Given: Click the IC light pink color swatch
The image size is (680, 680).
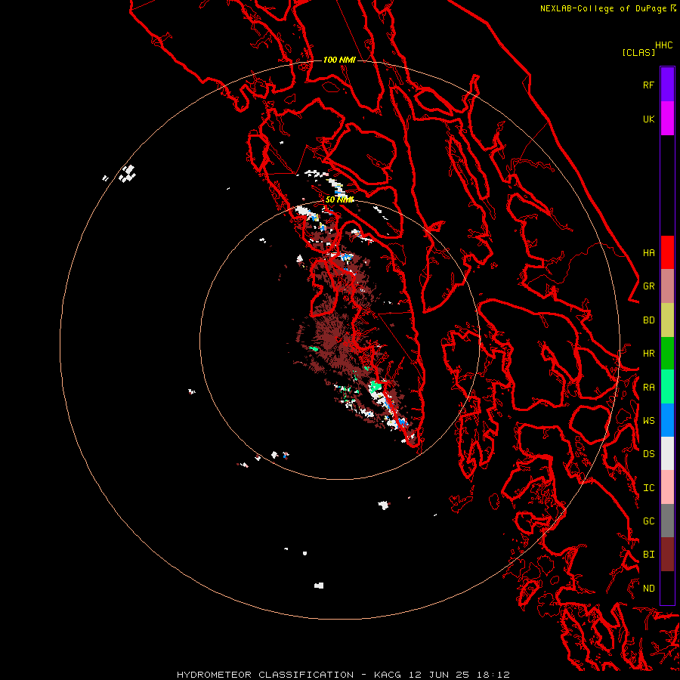Looking at the screenshot, I should pyautogui.click(x=667, y=487).
